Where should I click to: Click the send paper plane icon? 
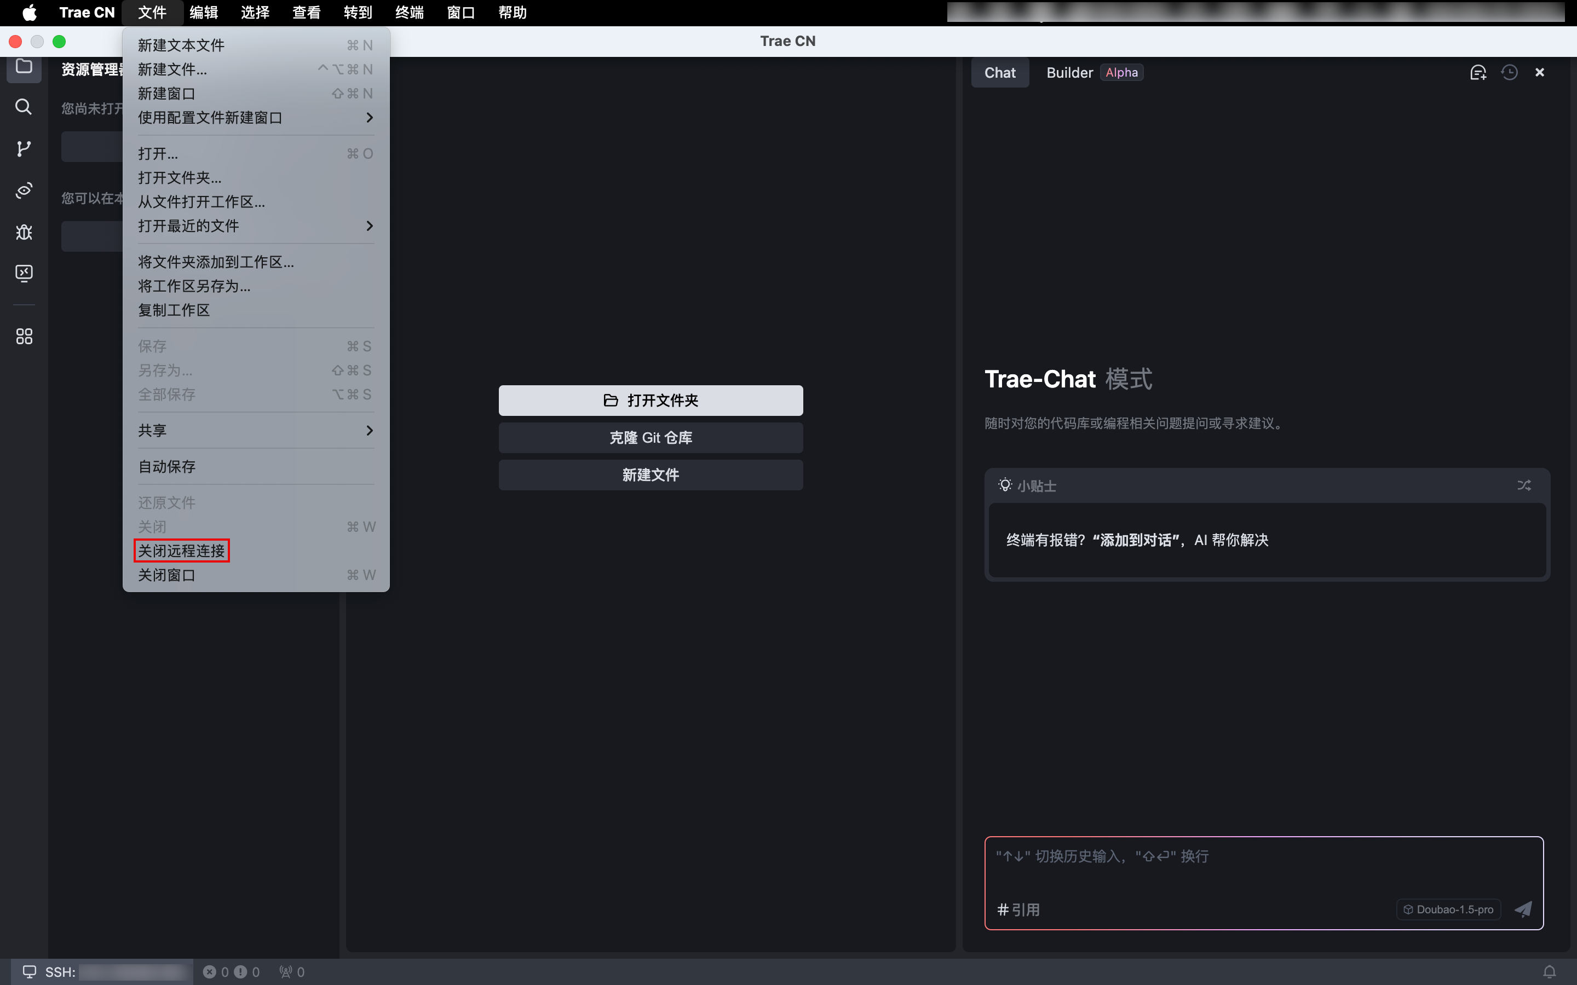coord(1523,909)
